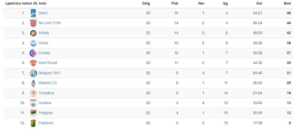Screen dimensions: 297x129
Task: Click the Croatia club crest
Action: [x=33, y=53]
